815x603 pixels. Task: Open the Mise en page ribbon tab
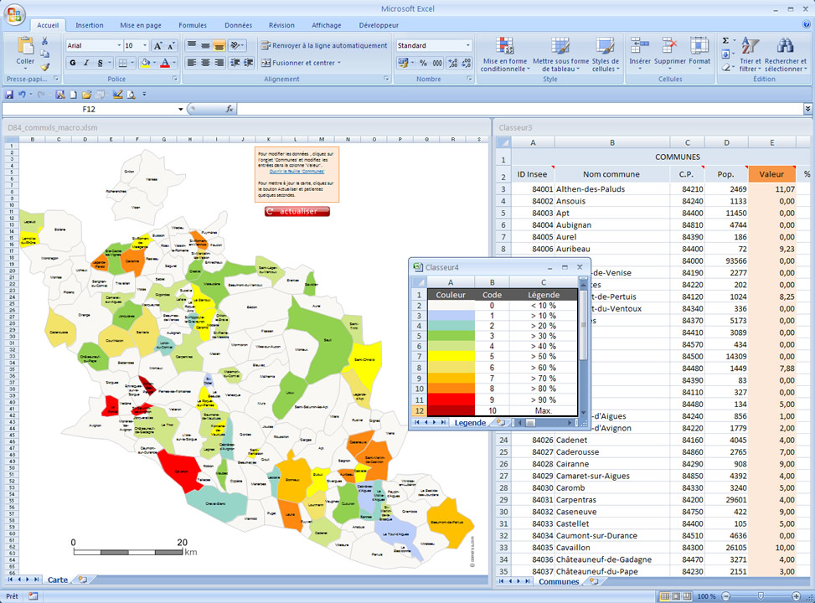click(141, 25)
